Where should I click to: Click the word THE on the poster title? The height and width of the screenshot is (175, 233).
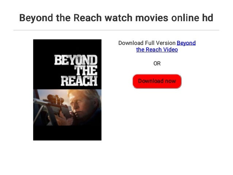click(86, 71)
